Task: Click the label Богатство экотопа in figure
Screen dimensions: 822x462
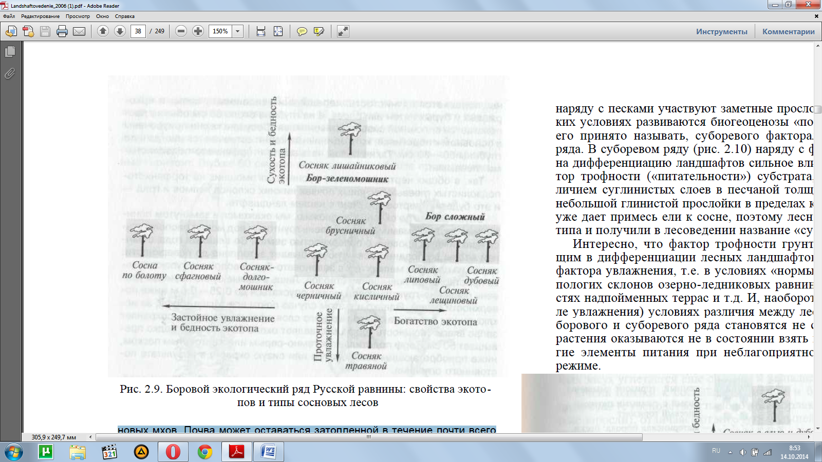Action: 436,322
